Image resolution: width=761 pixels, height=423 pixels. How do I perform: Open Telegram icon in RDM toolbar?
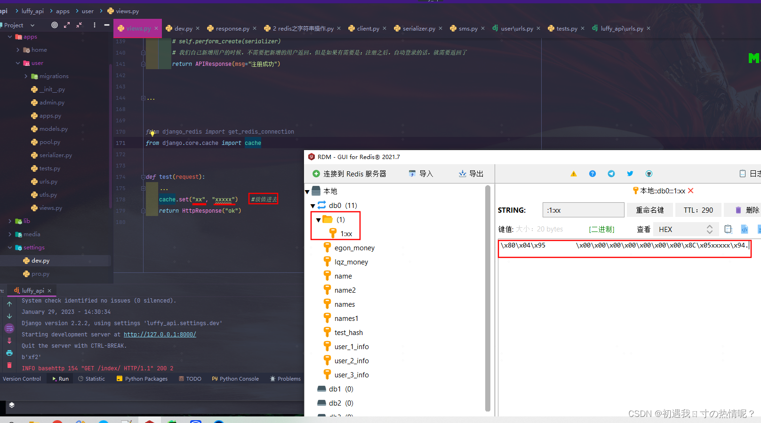pos(611,174)
